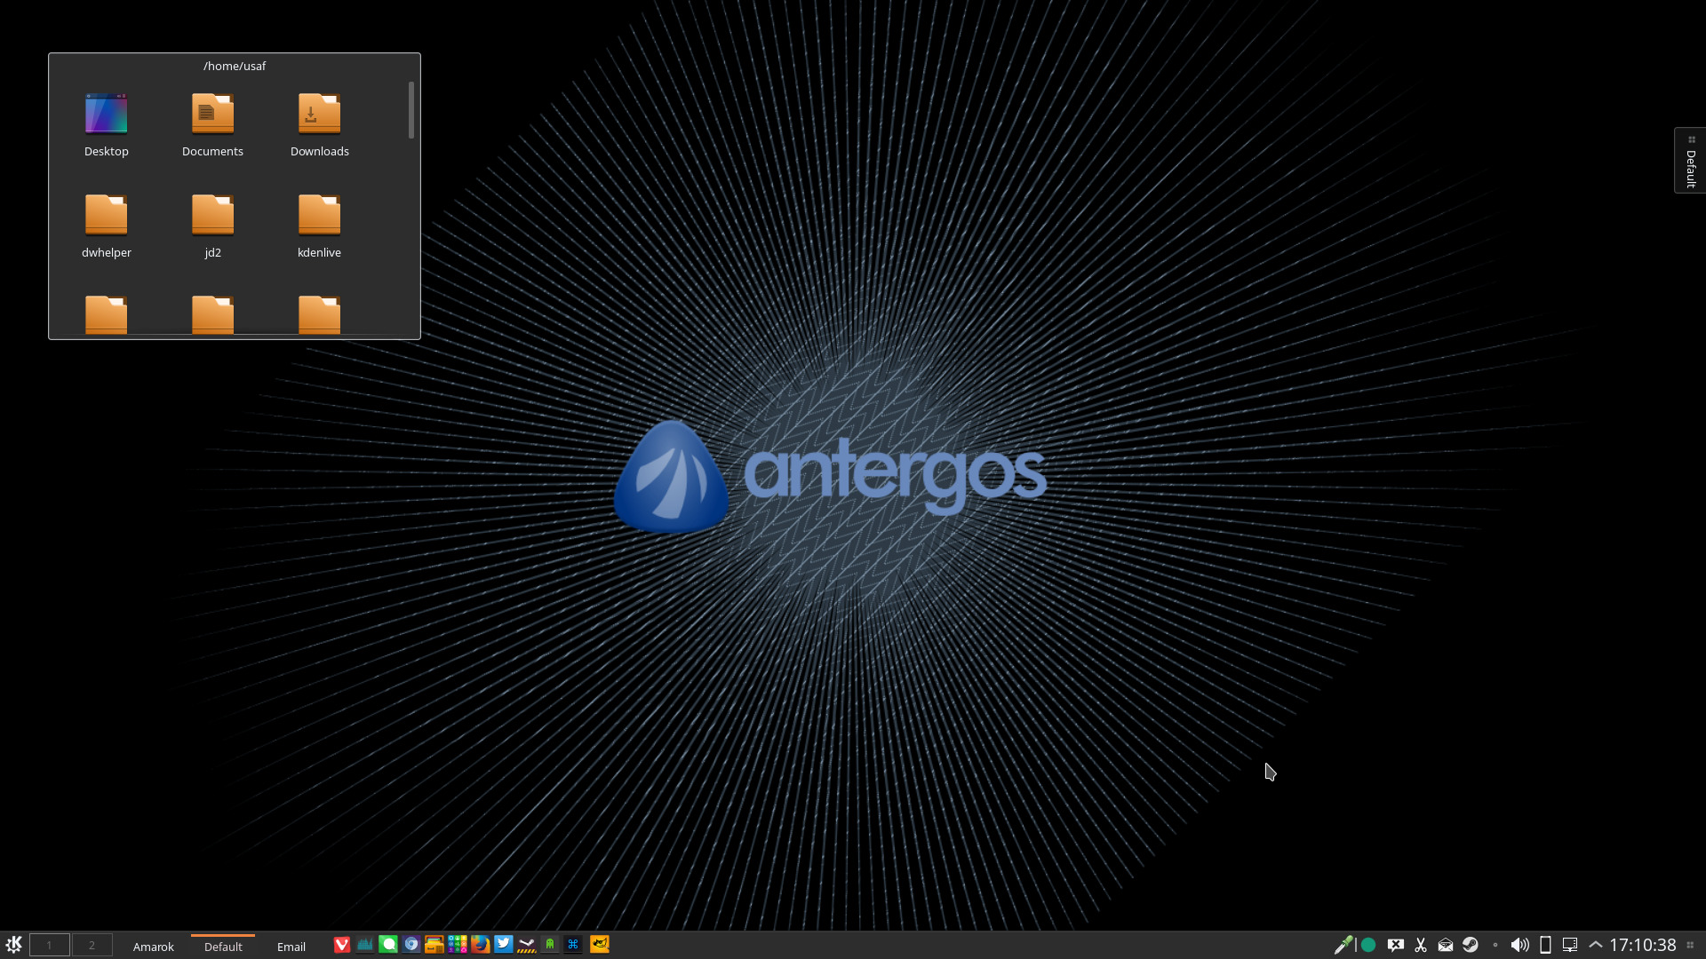Screen dimensions: 1706x959
Task: Open the KDE application launcher menu
Action: pyautogui.click(x=13, y=945)
